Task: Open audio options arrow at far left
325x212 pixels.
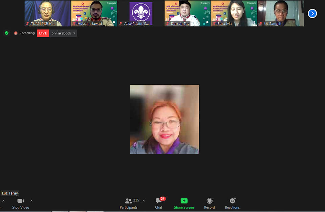Action: click(3, 201)
